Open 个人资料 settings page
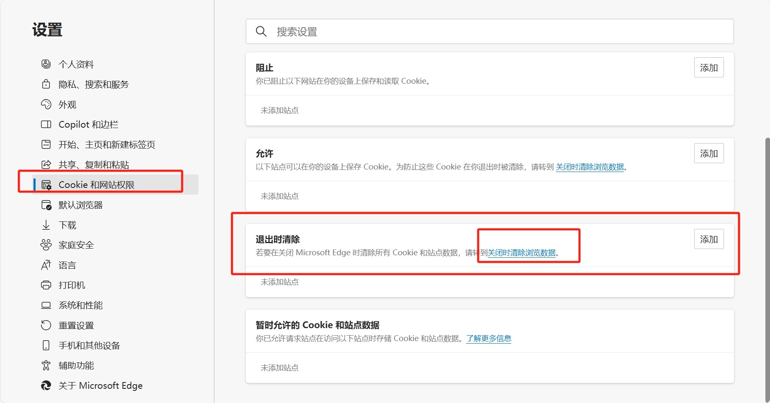The height and width of the screenshot is (403, 770). 115,64
